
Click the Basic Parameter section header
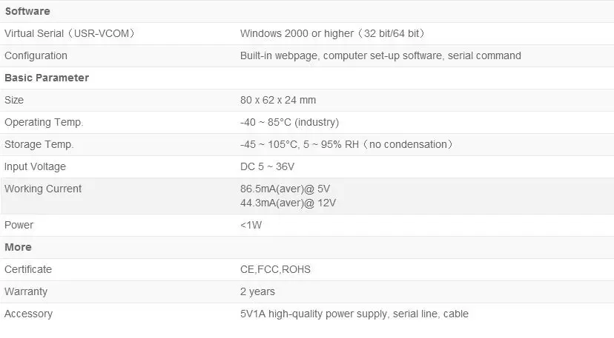pyautogui.click(x=47, y=78)
